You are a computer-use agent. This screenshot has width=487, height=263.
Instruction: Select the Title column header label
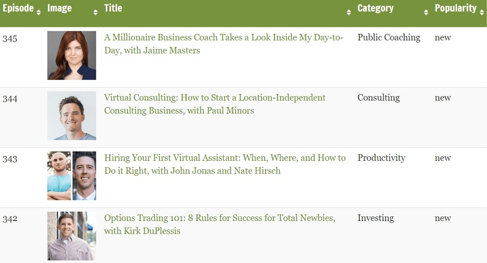(x=113, y=8)
